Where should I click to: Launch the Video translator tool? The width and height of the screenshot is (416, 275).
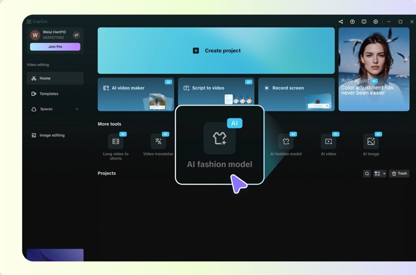click(x=158, y=141)
